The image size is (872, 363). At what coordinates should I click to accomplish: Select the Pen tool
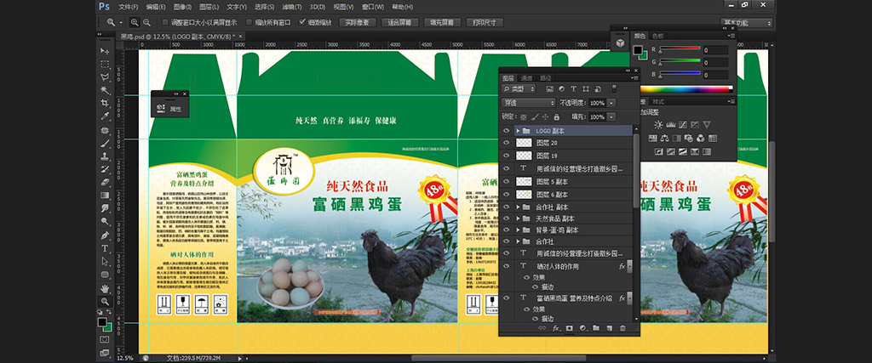[105, 235]
